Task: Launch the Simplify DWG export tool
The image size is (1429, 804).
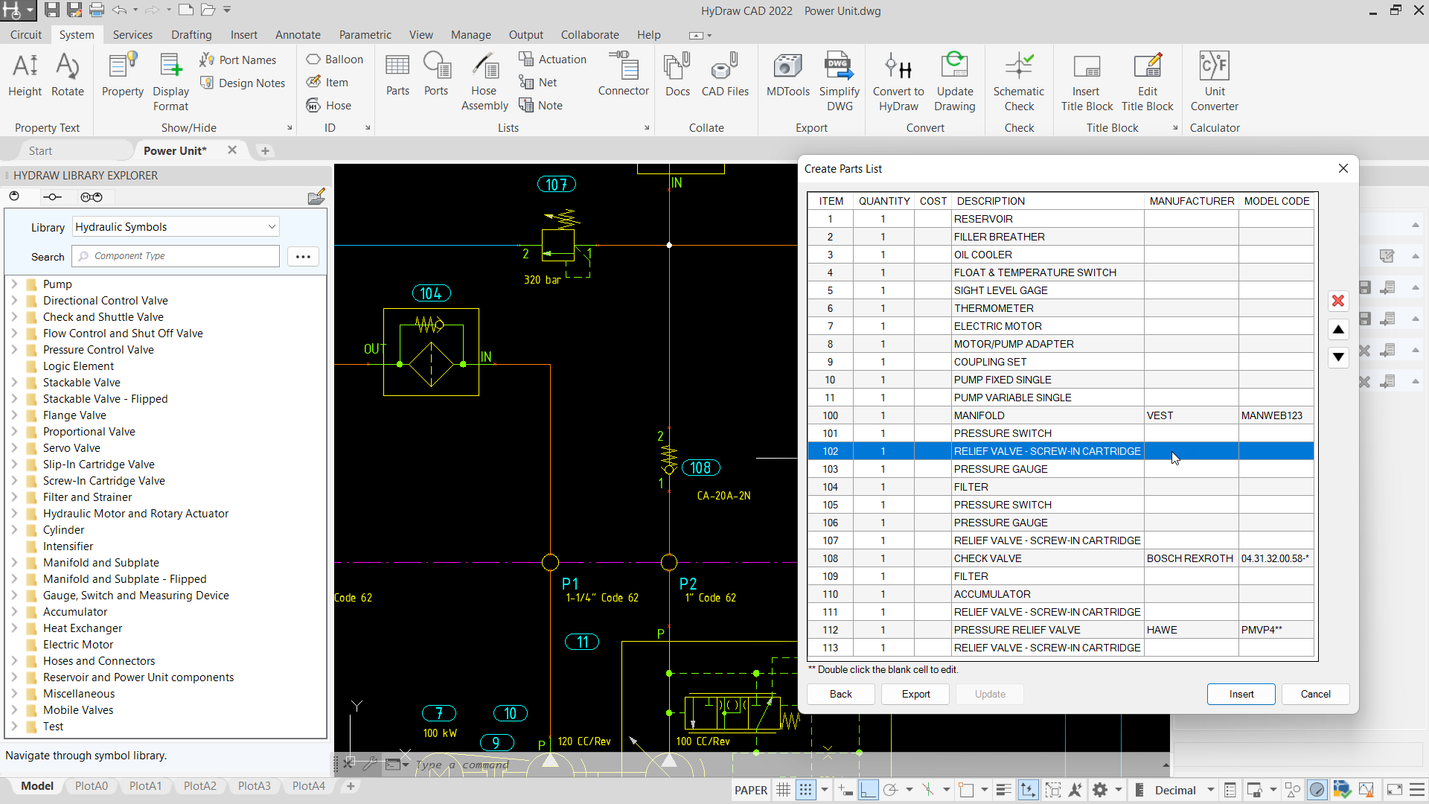Action: (839, 78)
